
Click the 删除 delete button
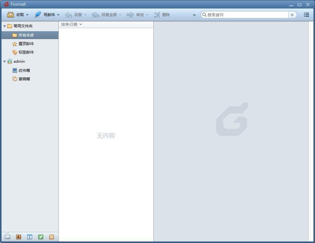click(x=162, y=14)
